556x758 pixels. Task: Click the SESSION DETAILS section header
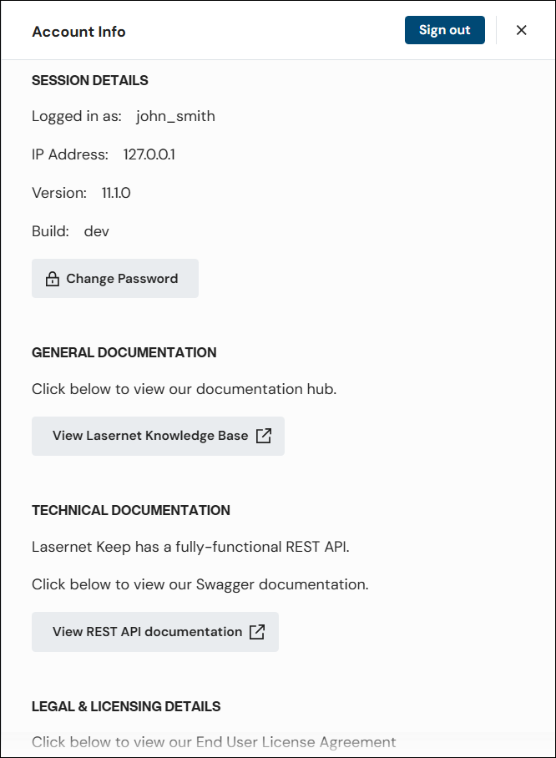[89, 80]
